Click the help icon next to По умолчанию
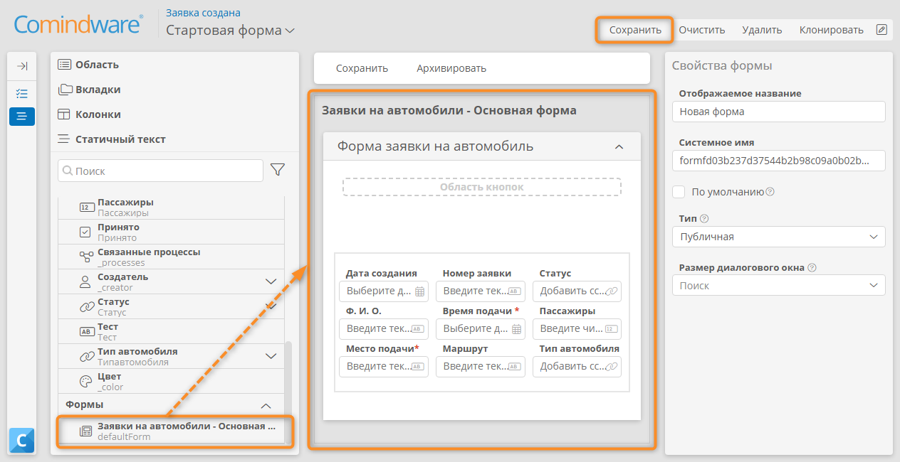 pos(770,192)
